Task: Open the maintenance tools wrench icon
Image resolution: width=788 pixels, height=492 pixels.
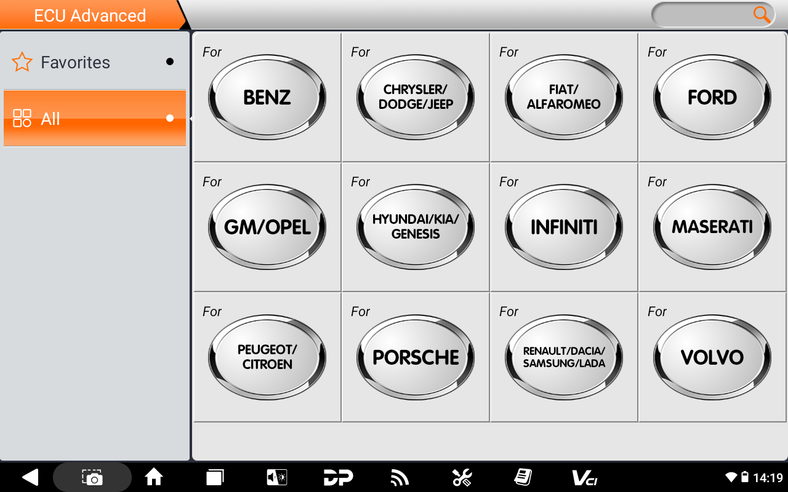Action: click(x=461, y=477)
